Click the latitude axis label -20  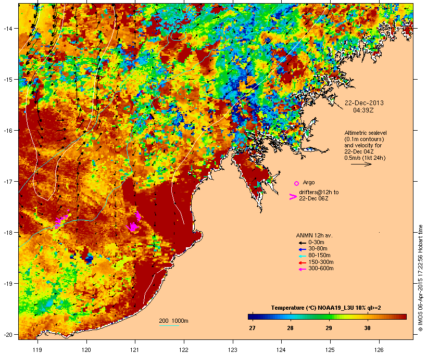coord(8,334)
